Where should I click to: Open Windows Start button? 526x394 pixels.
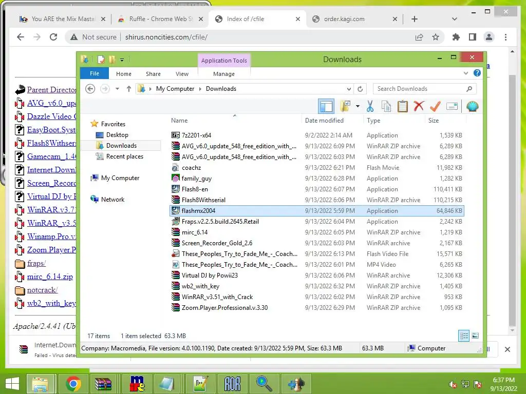[x=12, y=384]
